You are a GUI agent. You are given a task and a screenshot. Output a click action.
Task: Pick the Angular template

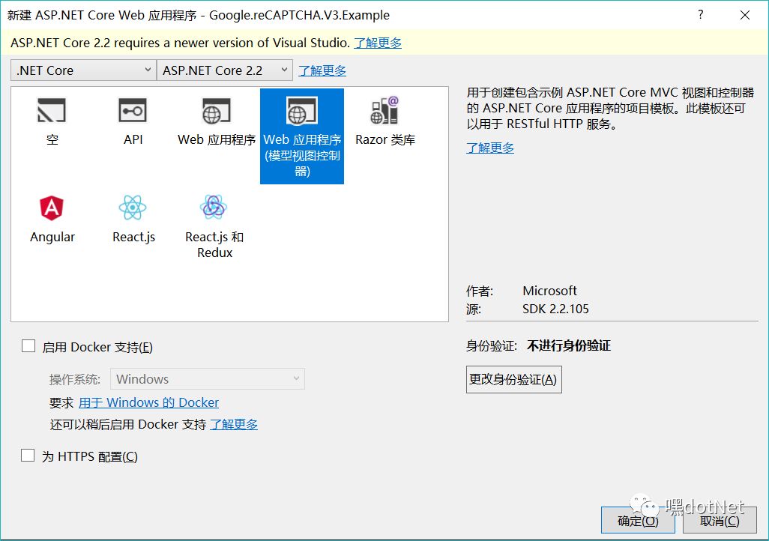[52, 220]
